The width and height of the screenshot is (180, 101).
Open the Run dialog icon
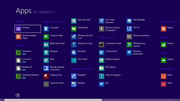[x=102, y=84]
